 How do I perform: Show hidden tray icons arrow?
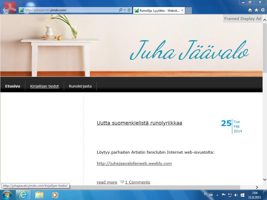[x=217, y=195]
